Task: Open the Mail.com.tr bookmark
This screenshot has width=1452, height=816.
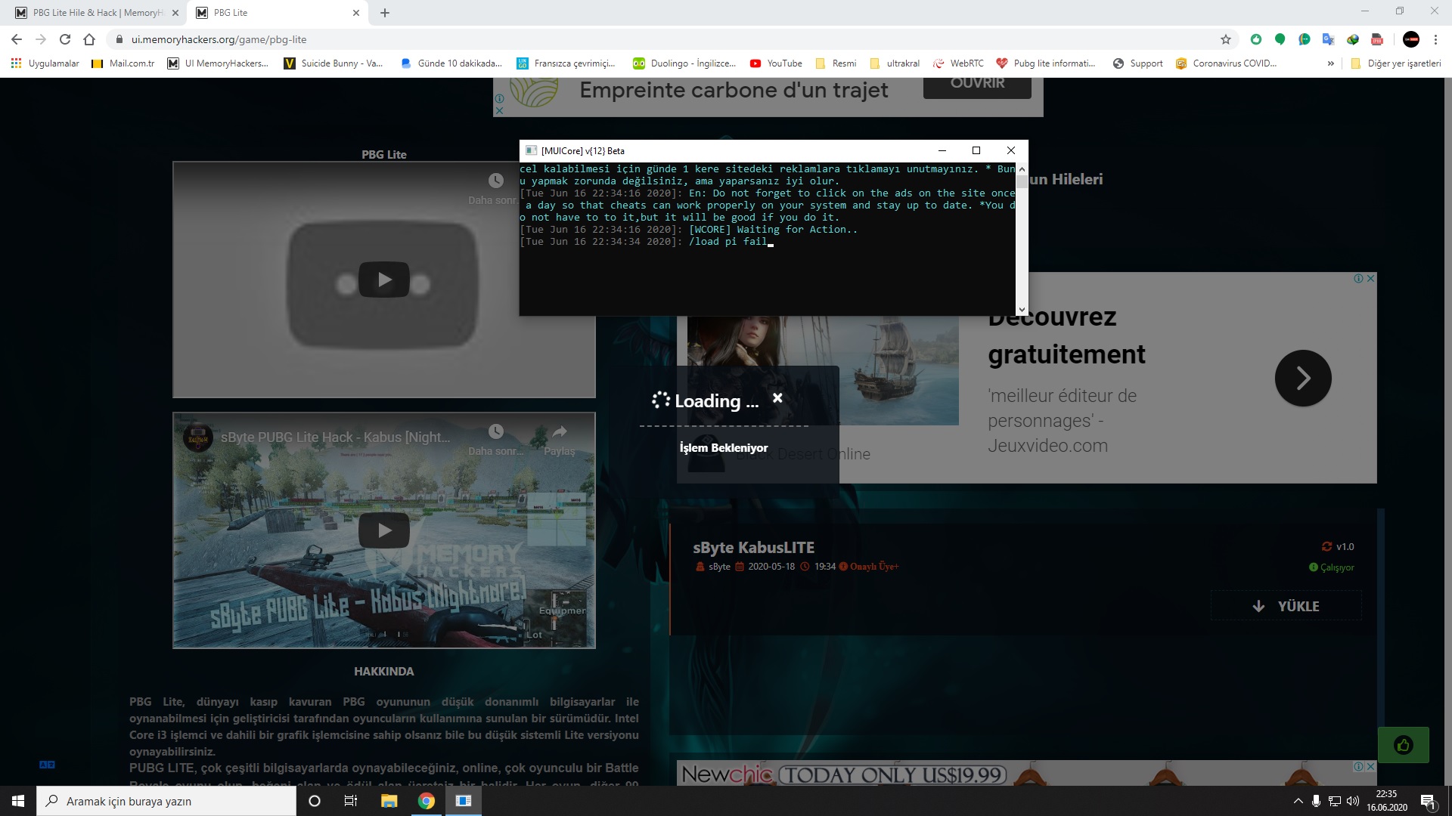Action: [x=123, y=63]
